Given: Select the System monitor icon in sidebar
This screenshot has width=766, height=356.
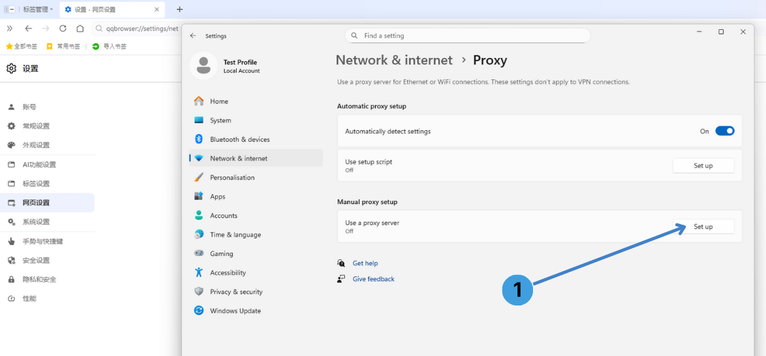Looking at the screenshot, I should [x=199, y=120].
